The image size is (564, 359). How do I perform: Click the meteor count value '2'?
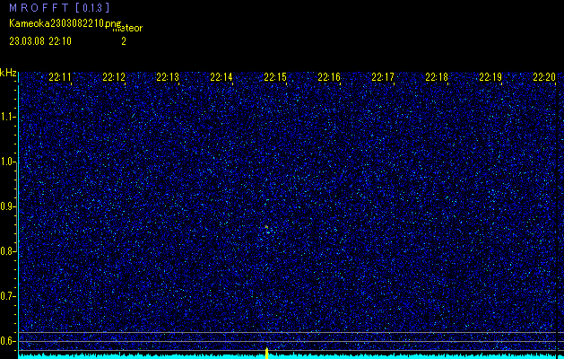(x=124, y=41)
